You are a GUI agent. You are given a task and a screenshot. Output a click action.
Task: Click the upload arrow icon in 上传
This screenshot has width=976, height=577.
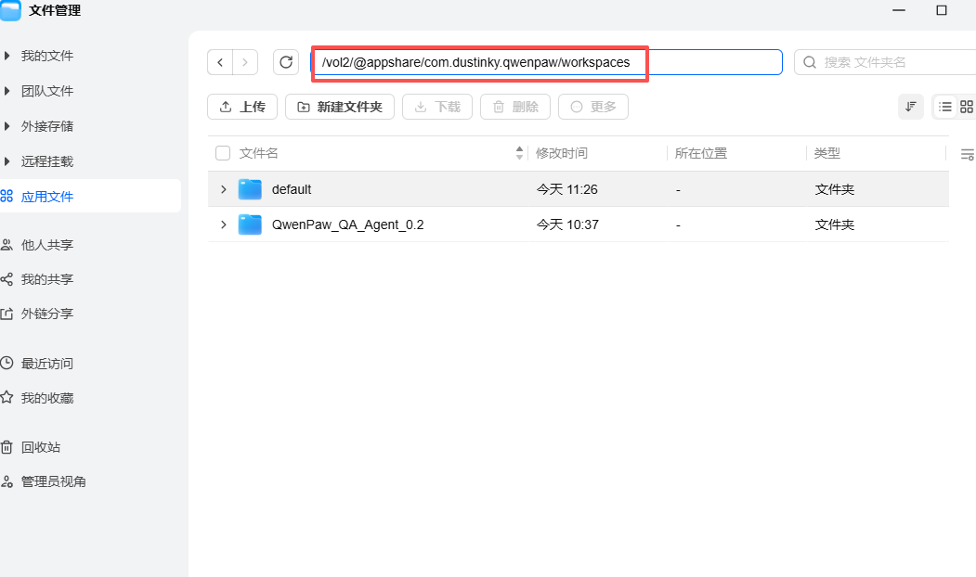tap(226, 107)
